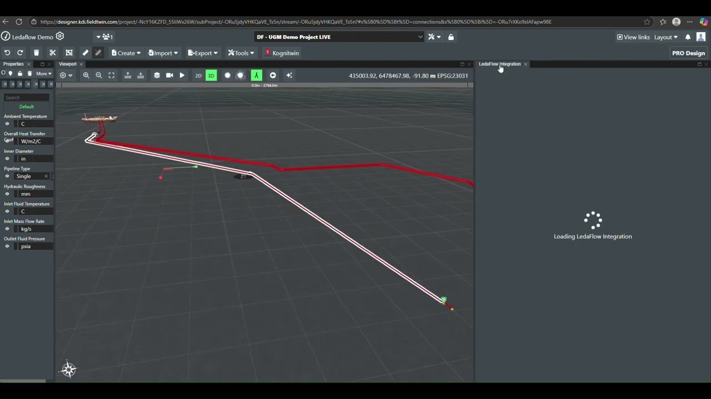This screenshot has height=399, width=711.
Task: Open the More dropdown in Properties
Action: [43, 73]
